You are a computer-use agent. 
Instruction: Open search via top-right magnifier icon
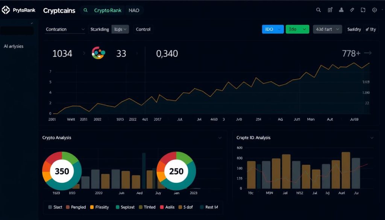tap(318, 10)
